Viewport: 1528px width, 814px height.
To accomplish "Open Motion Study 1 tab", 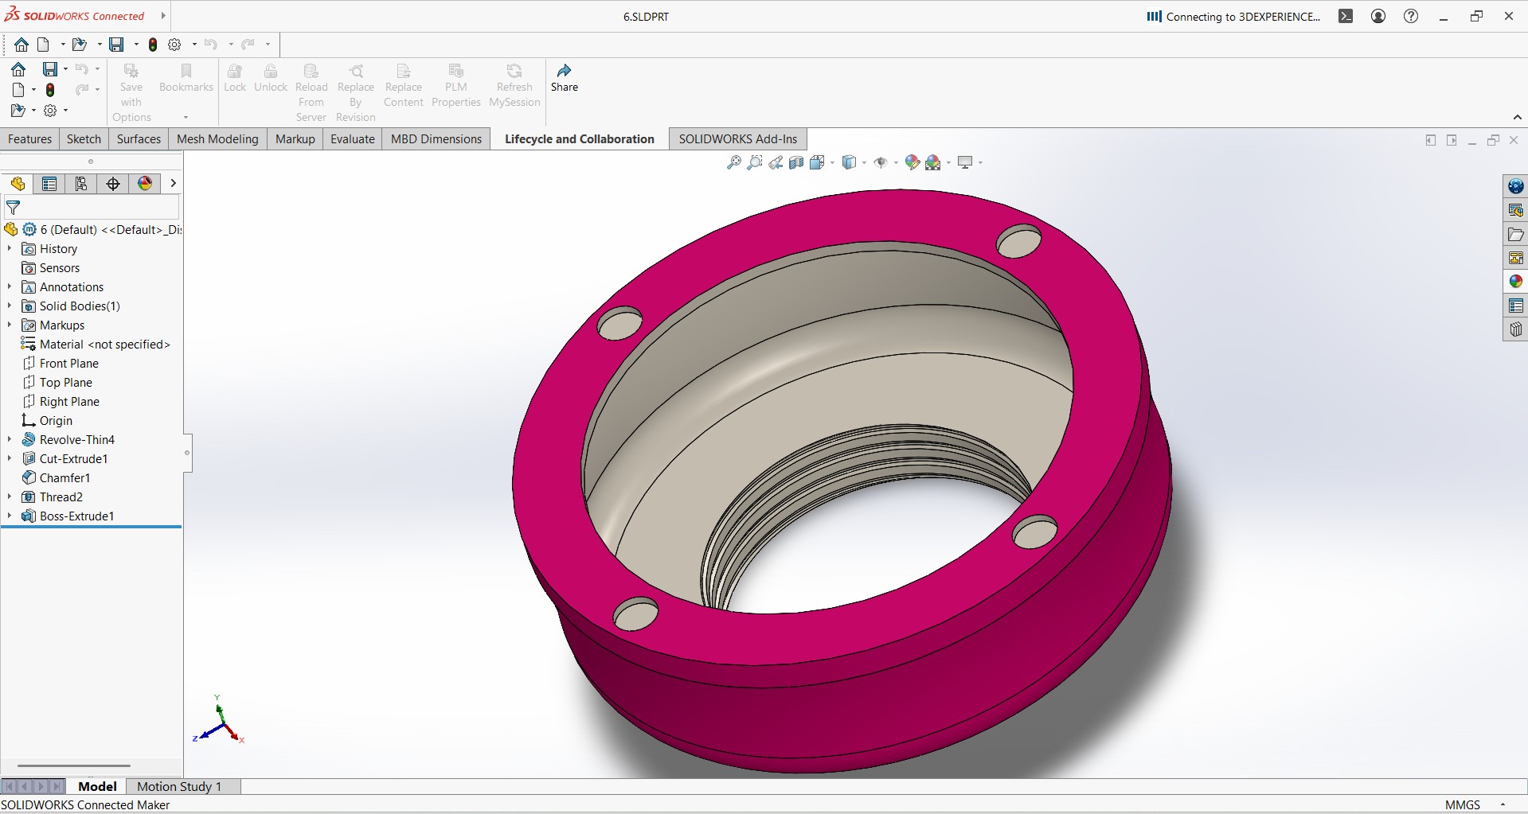I will [179, 786].
